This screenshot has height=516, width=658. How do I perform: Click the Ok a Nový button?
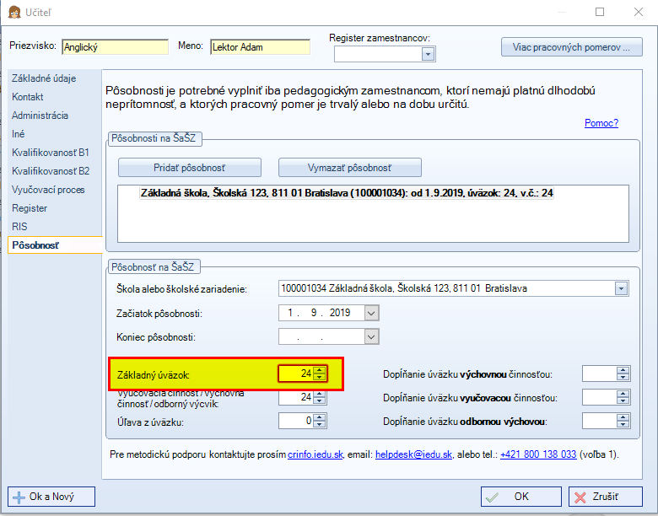coord(51,497)
